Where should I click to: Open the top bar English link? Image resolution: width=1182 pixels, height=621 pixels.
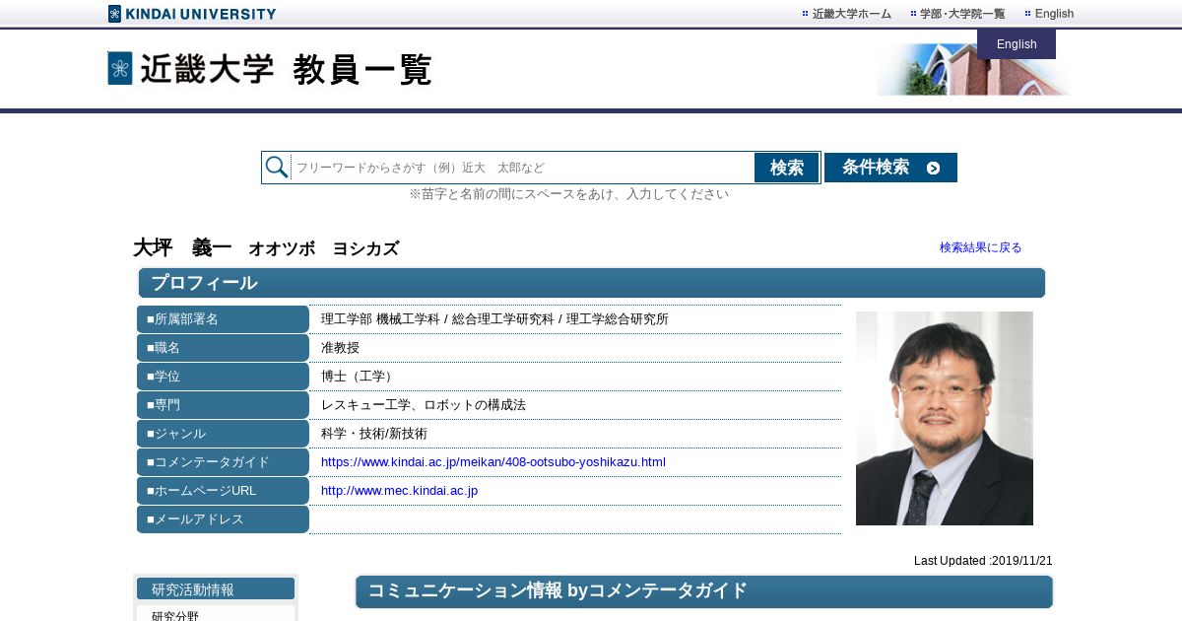[x=1049, y=14]
